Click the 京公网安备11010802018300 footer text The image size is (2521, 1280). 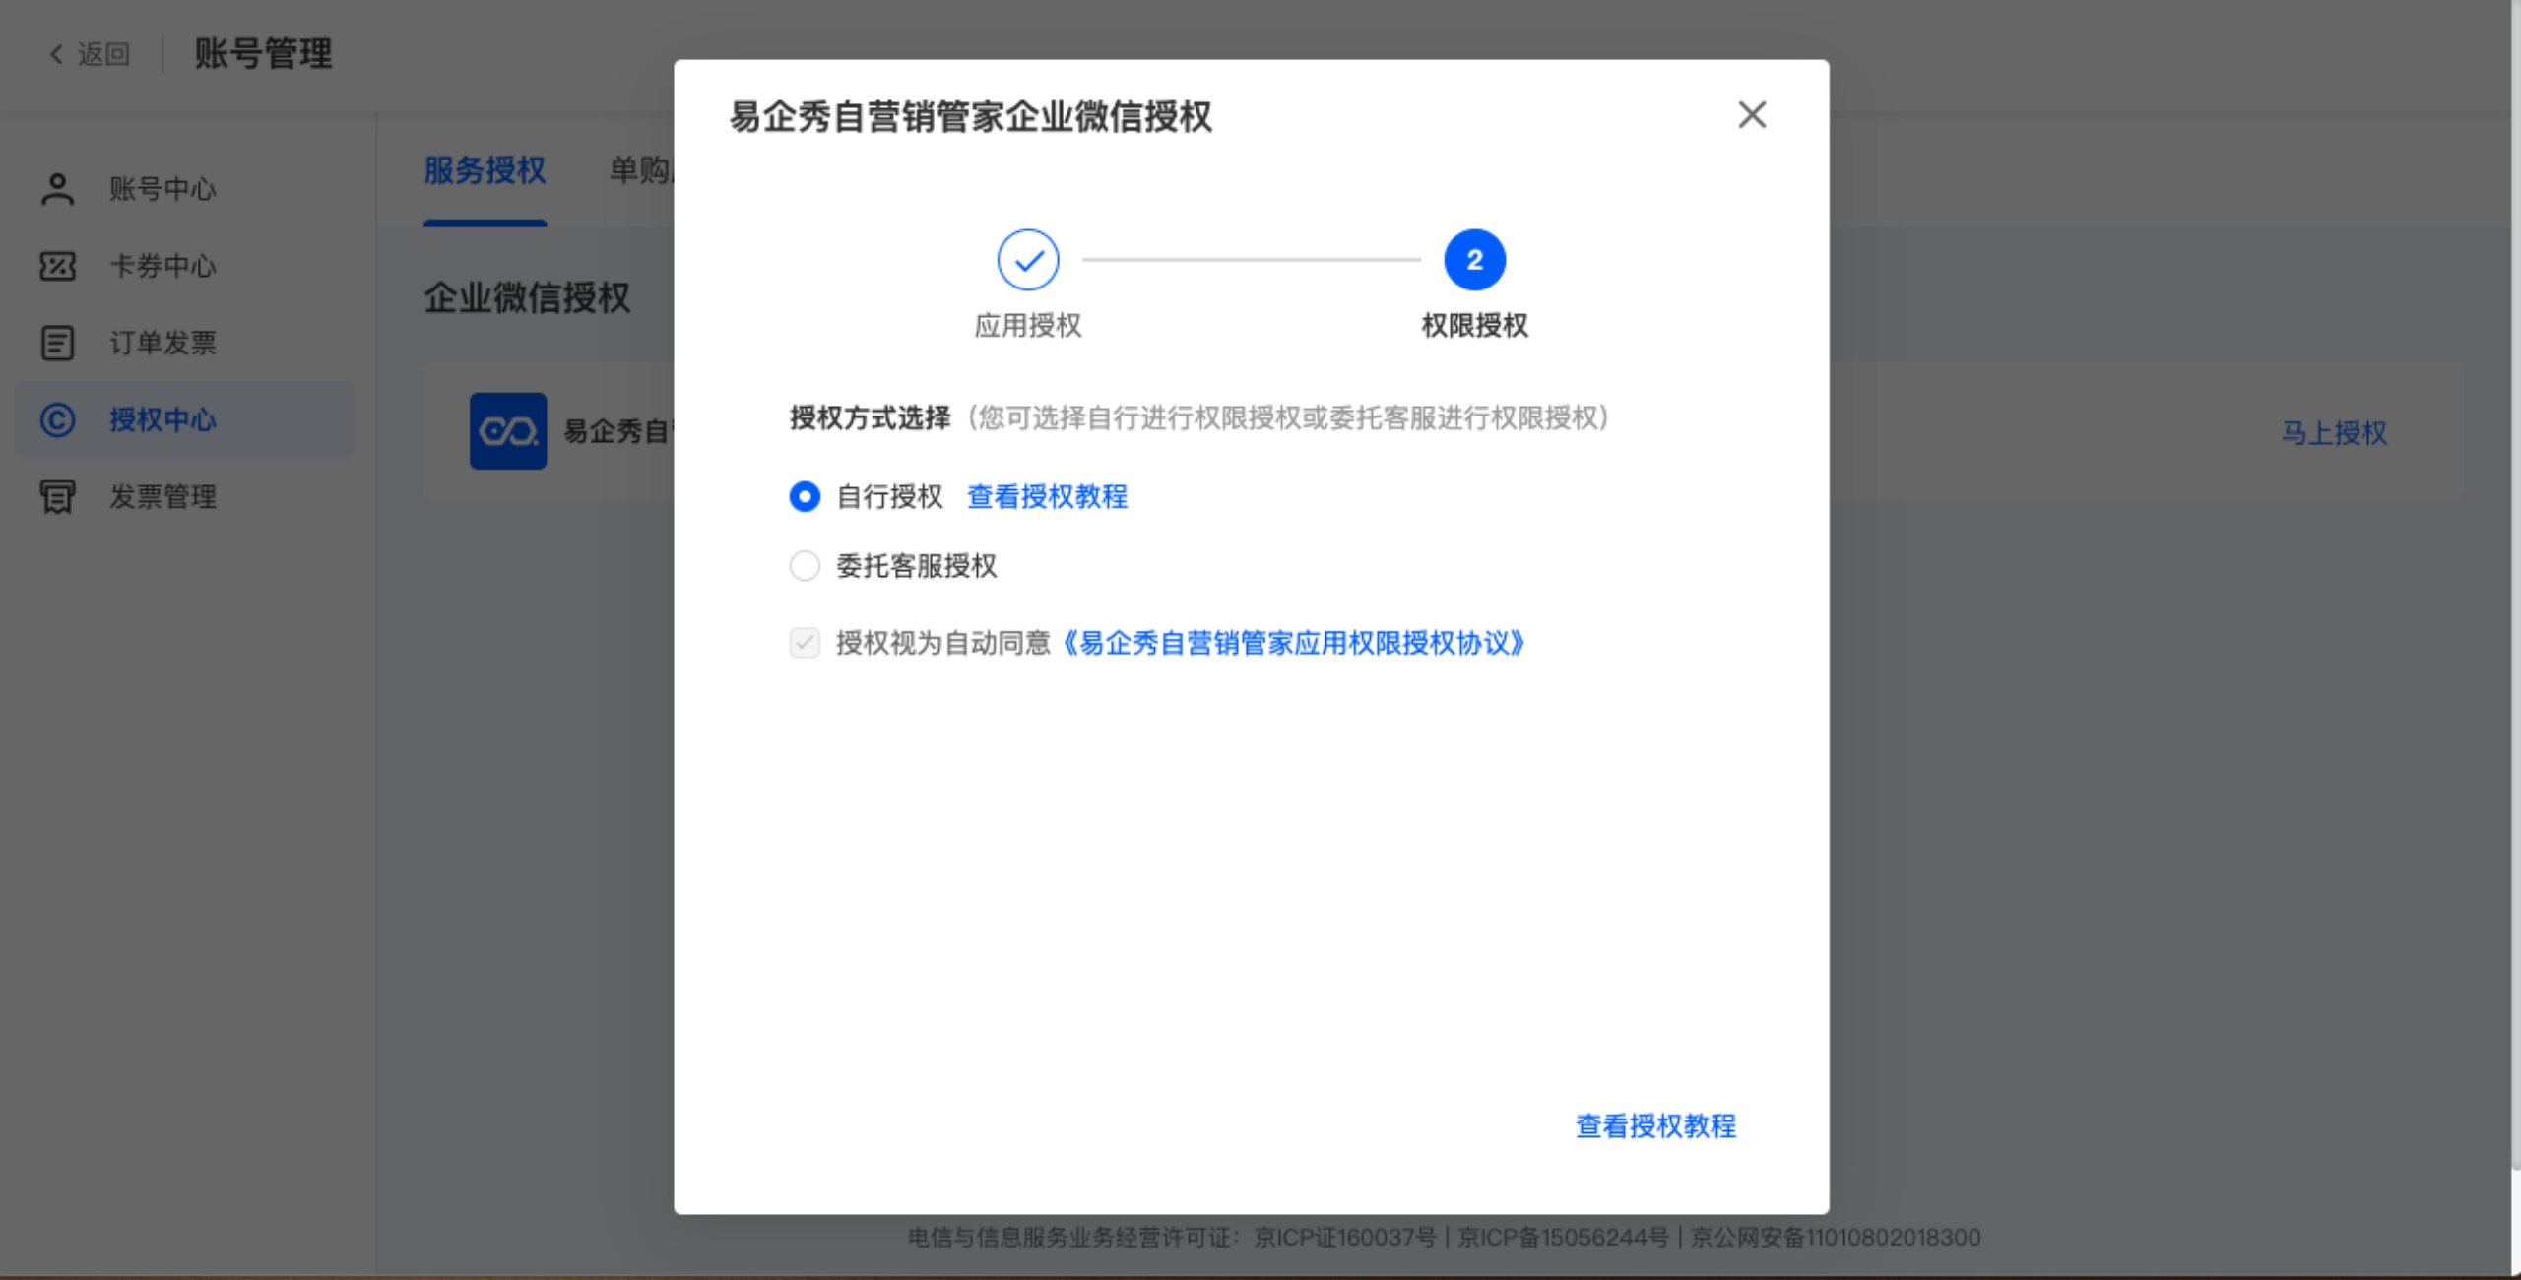(1836, 1237)
